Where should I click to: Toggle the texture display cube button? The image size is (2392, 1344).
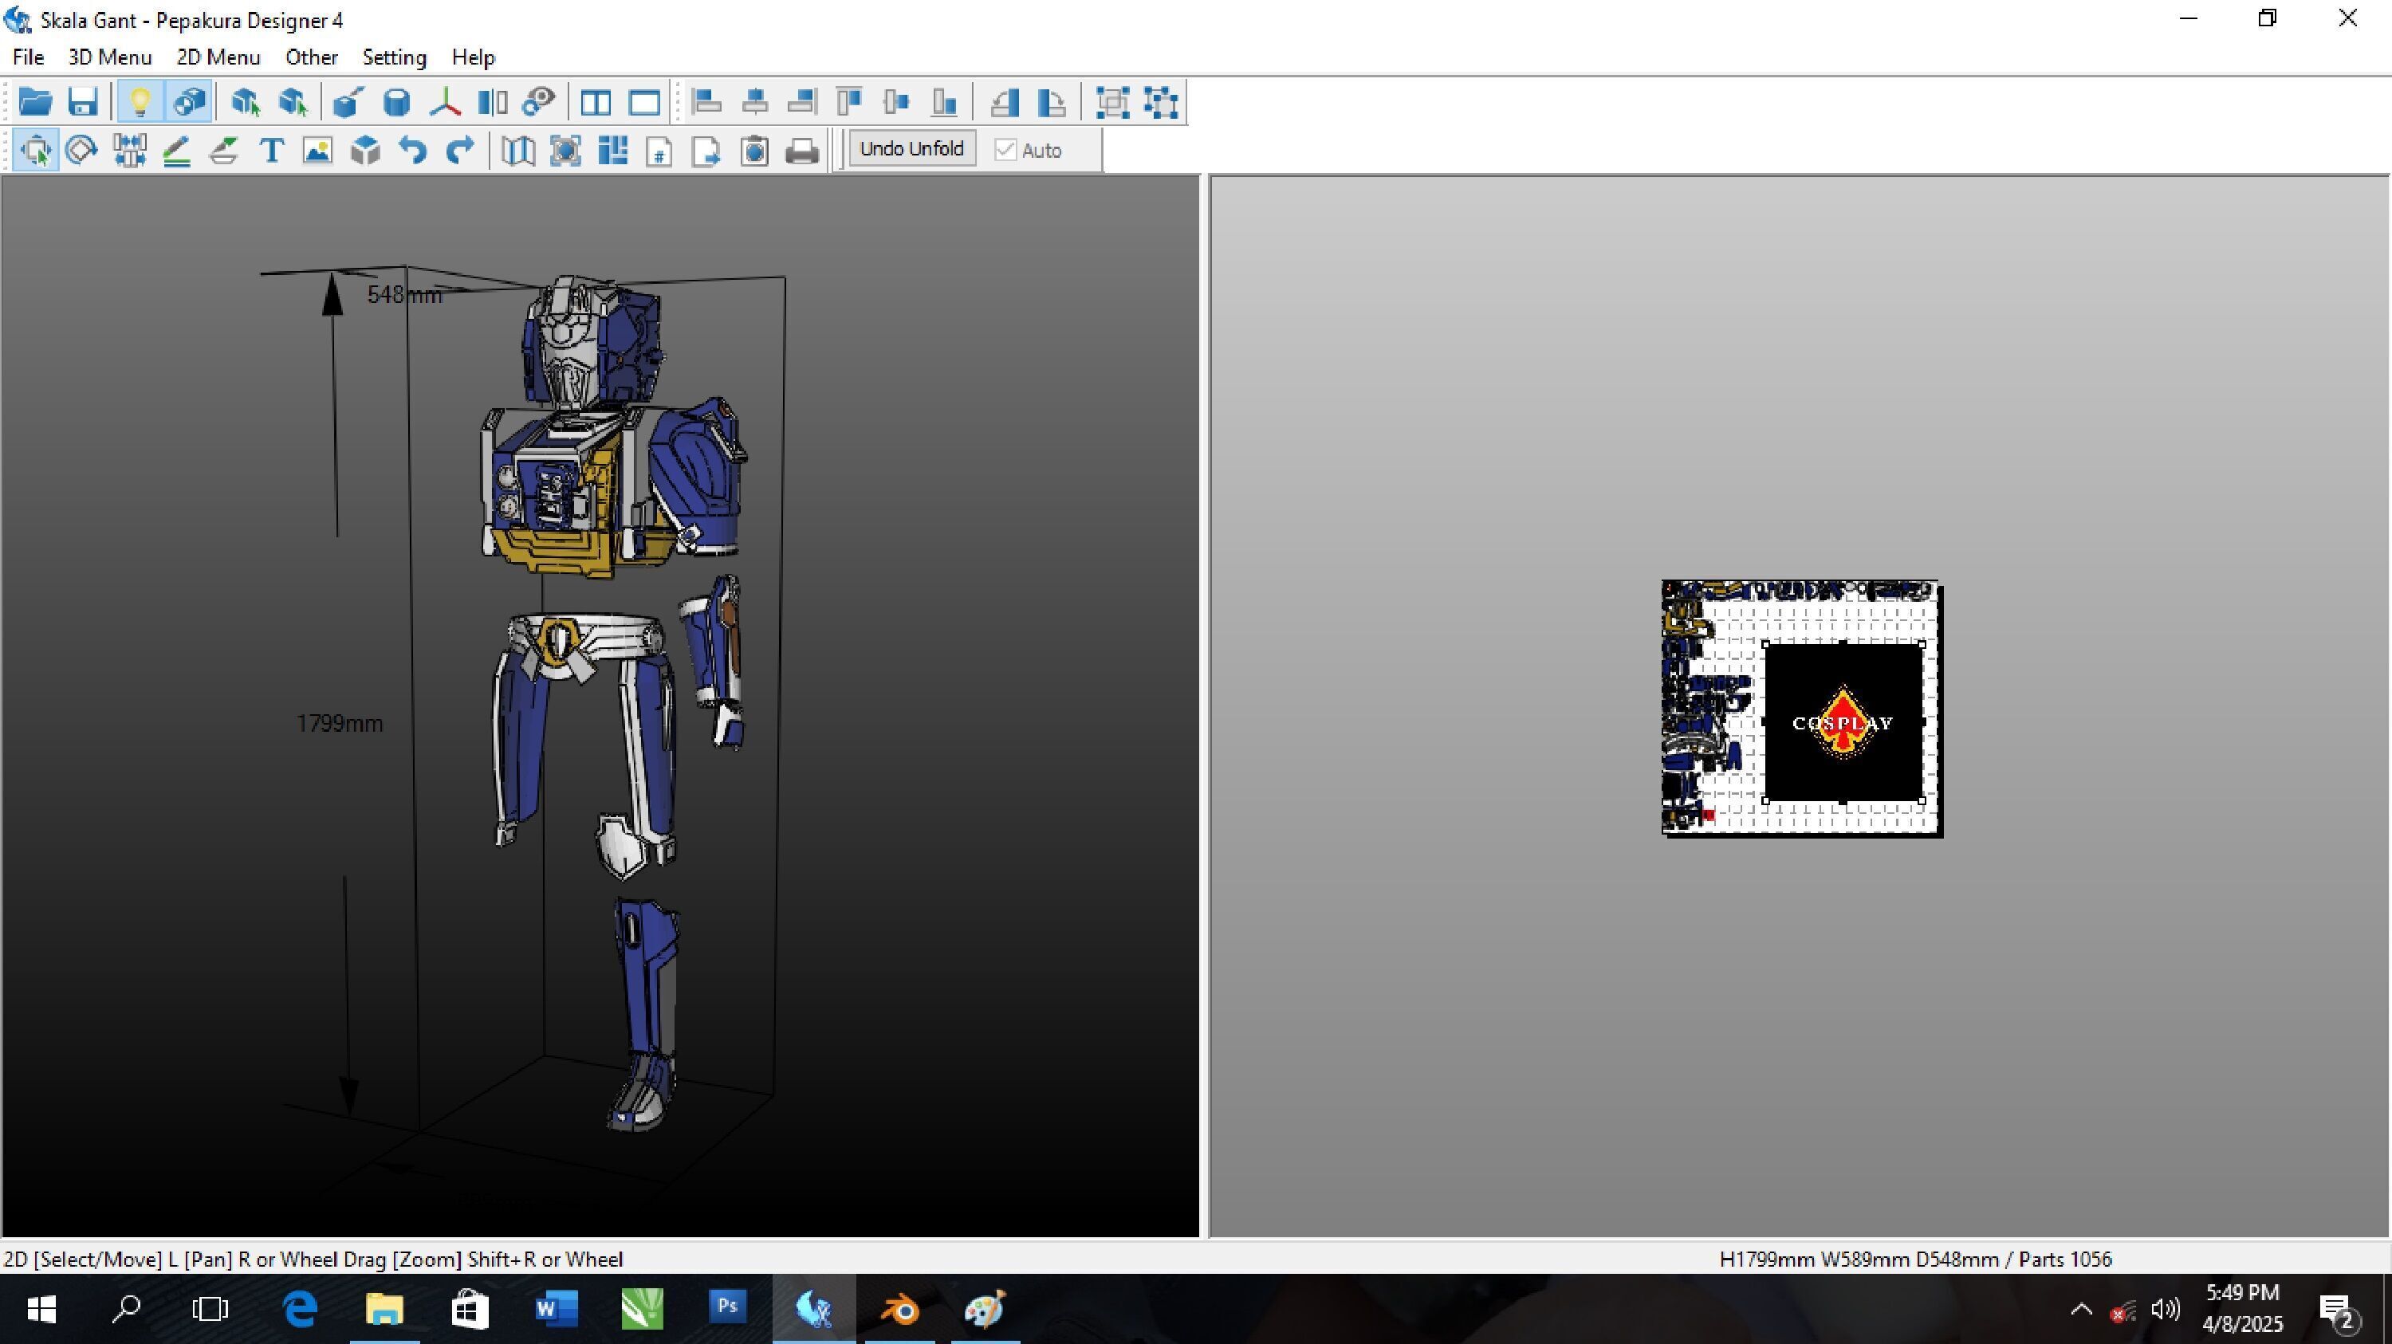(188, 101)
